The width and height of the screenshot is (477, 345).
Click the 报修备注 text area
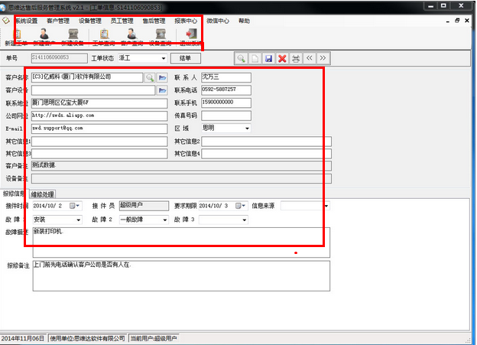(181, 276)
